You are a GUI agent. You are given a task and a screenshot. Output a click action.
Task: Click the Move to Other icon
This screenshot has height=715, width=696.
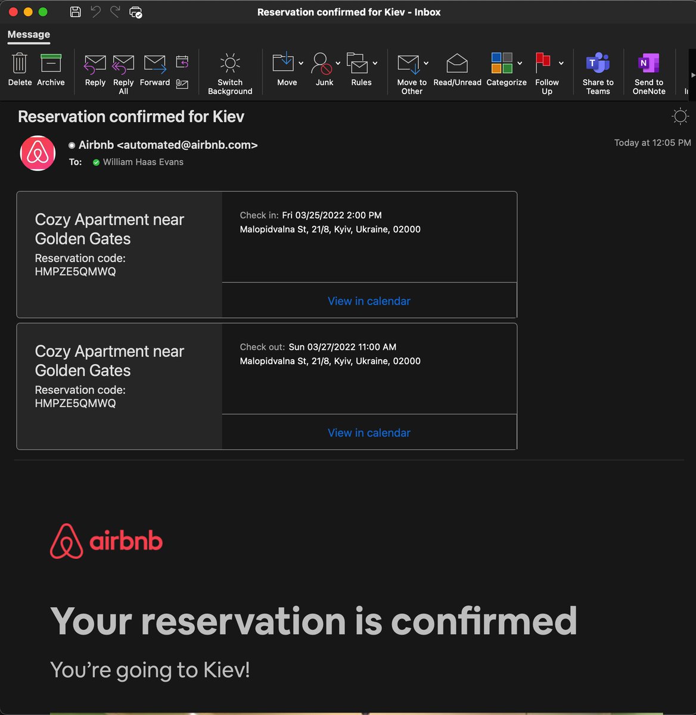(409, 63)
